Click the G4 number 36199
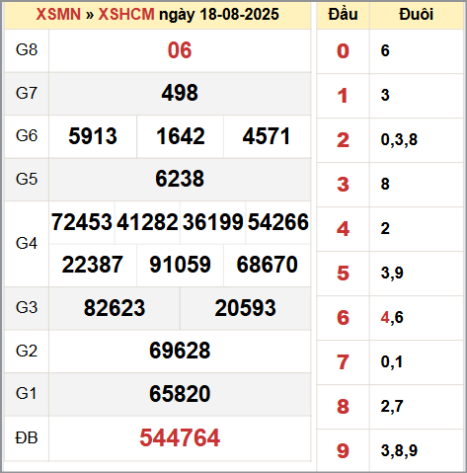The image size is (467, 473). 212,222
